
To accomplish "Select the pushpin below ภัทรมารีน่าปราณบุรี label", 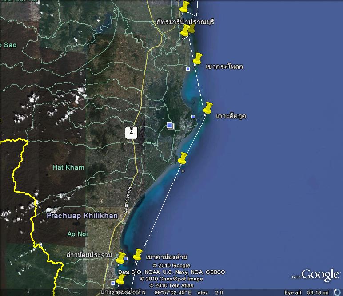I will click(185, 31).
